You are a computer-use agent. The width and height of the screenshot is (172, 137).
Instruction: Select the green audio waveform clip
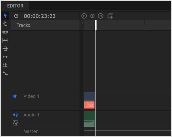pos(89,119)
